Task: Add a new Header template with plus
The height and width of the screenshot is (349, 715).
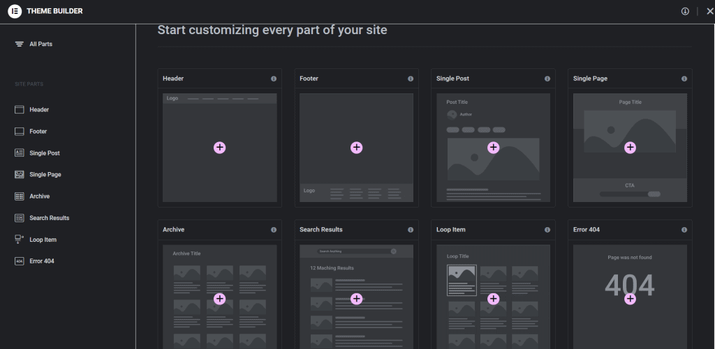Action: click(x=220, y=148)
